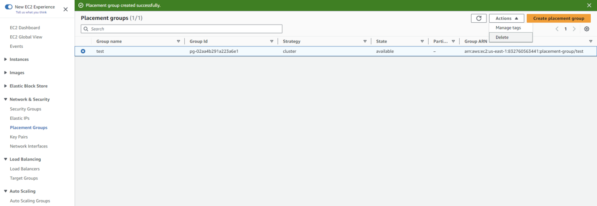The image size is (597, 206).
Task: Expand the Elastic Block Store section
Action: coord(26,86)
